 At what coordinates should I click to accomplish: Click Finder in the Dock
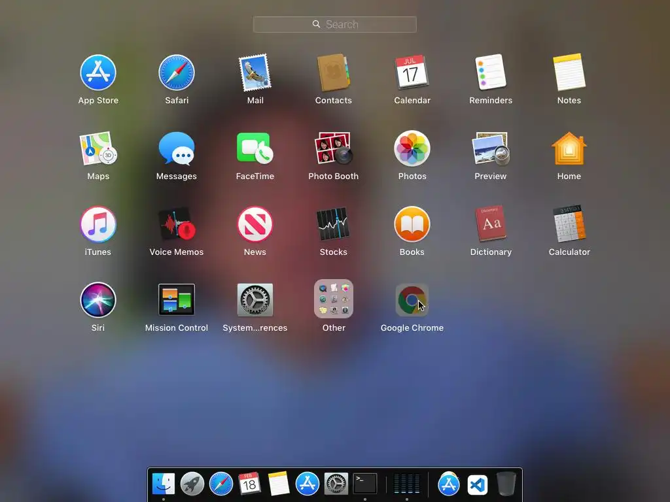tap(164, 484)
